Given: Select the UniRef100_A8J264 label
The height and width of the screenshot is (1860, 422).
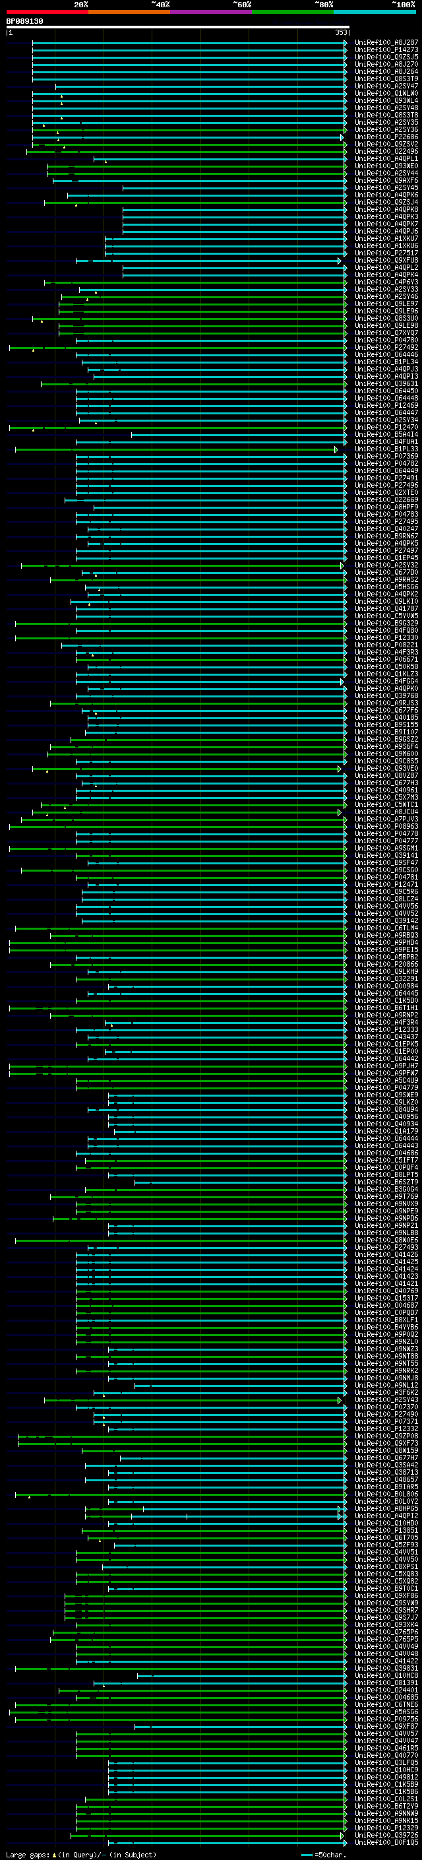Looking at the screenshot, I should 386,71.
